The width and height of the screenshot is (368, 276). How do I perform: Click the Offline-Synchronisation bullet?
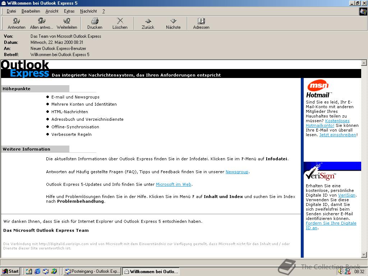[x=75, y=127]
